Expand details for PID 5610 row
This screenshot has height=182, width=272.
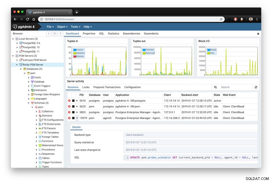(x=77, y=101)
